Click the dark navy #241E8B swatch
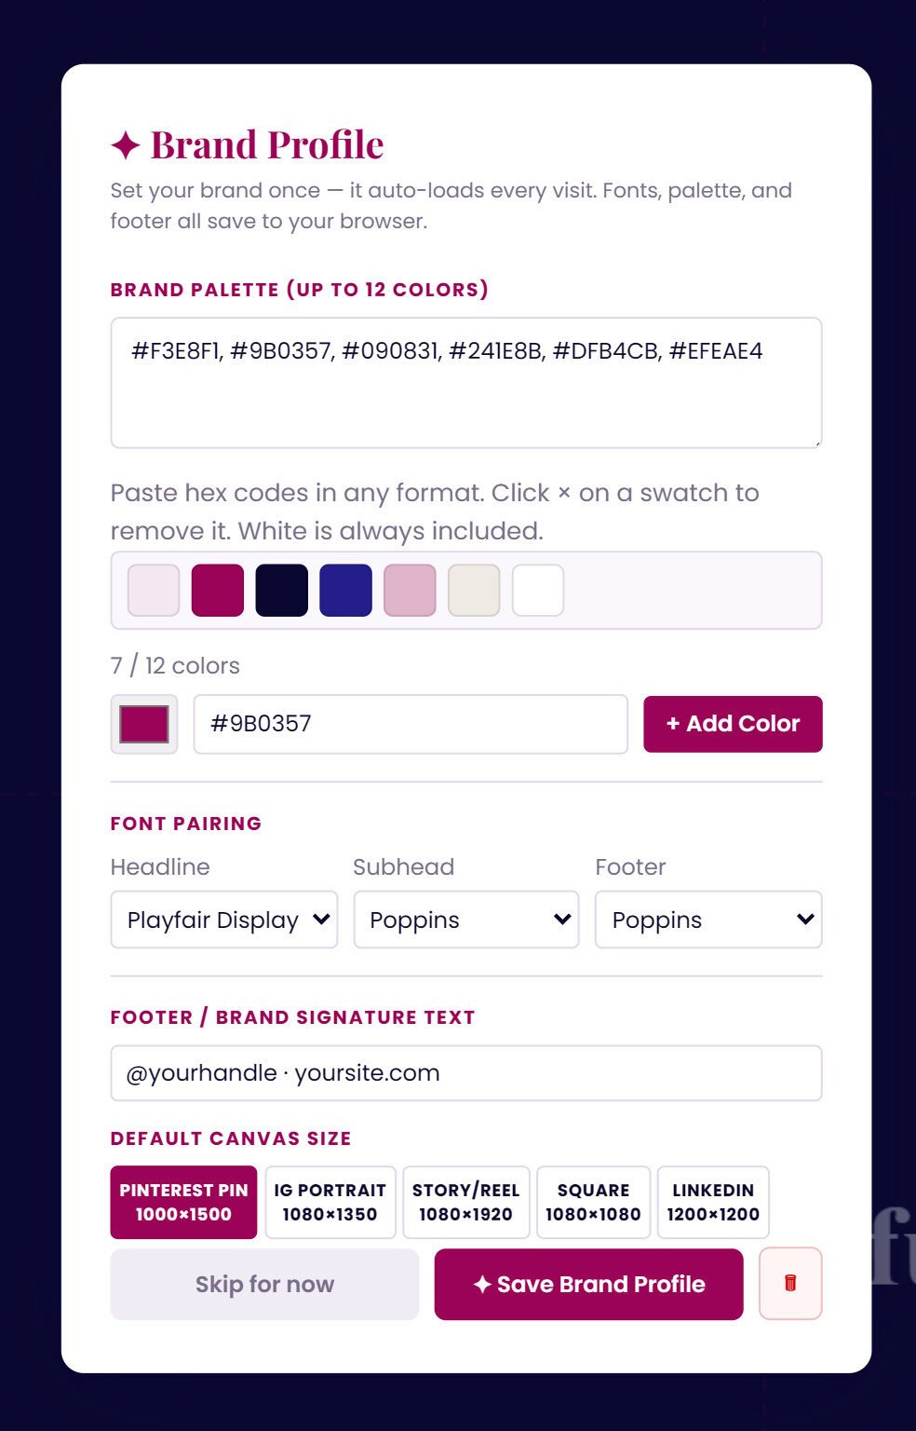This screenshot has height=1431, width=916. click(x=345, y=590)
